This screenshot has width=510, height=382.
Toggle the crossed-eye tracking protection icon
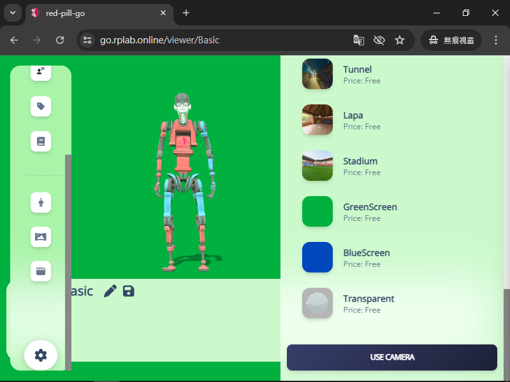pyautogui.click(x=379, y=40)
